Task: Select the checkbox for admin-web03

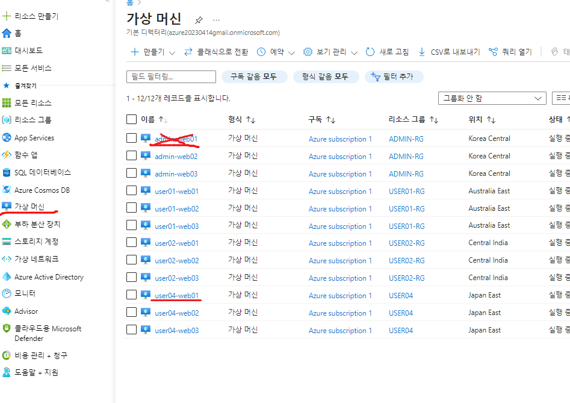Action: click(131, 173)
